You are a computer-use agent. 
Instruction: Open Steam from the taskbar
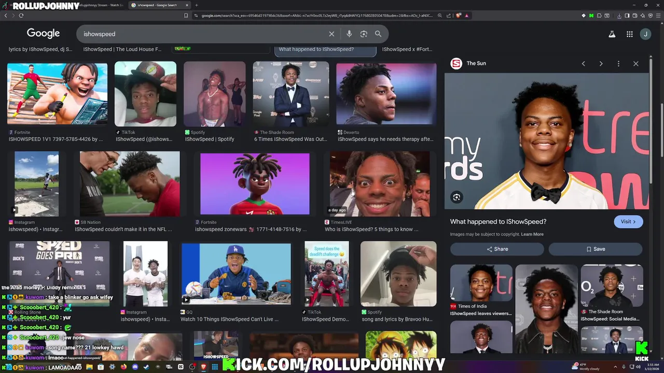146,367
